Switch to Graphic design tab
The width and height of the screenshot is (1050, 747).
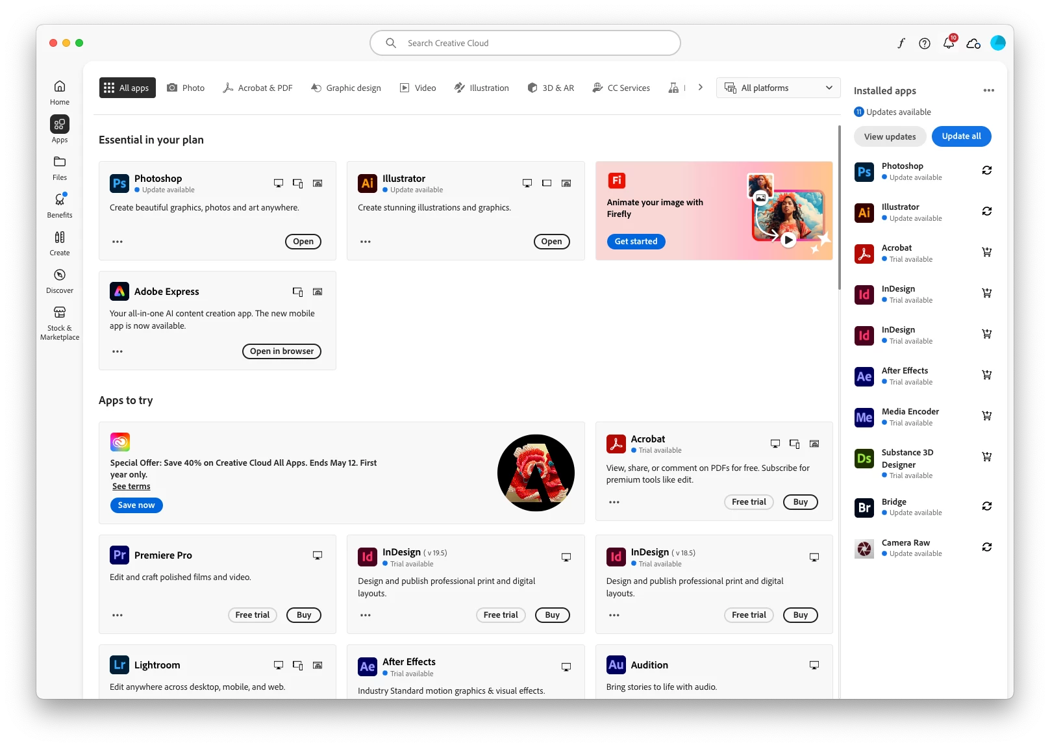(346, 88)
